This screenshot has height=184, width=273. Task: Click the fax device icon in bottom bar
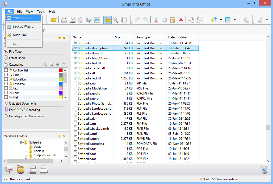(32, 169)
